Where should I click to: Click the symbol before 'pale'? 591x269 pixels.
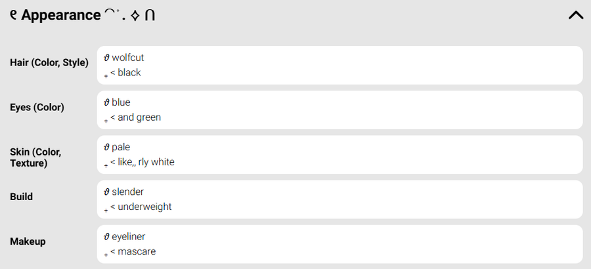(106, 147)
